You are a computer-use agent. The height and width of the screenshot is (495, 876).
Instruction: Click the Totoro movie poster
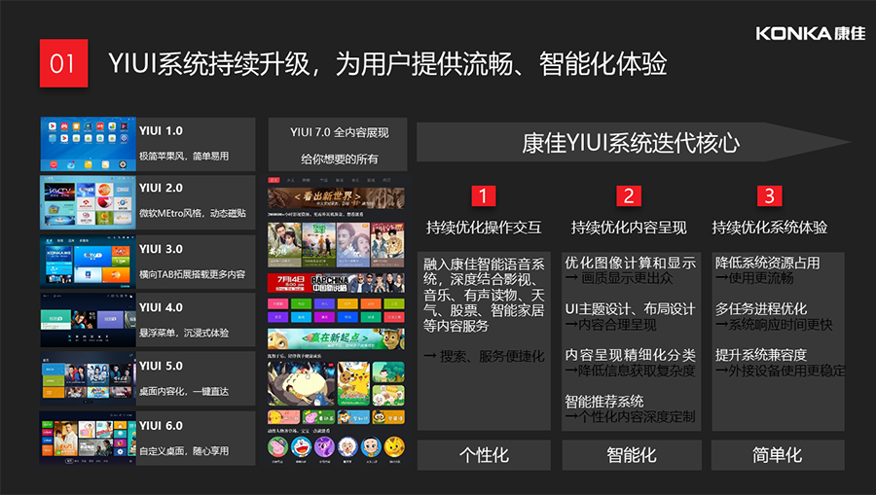tap(301, 383)
